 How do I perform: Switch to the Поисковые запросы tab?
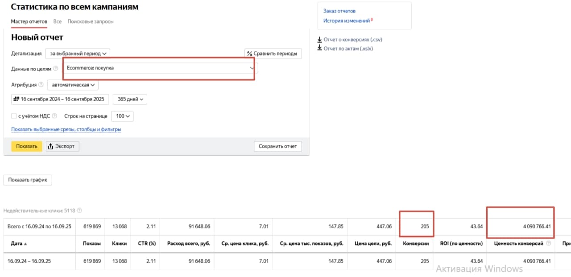tap(91, 21)
